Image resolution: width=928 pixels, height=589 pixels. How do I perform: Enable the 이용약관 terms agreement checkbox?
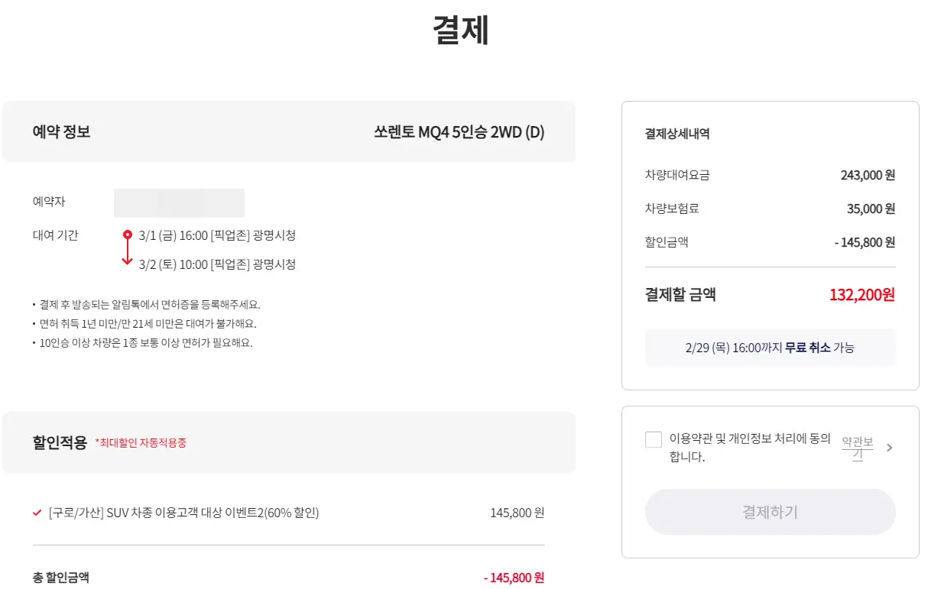click(x=654, y=439)
